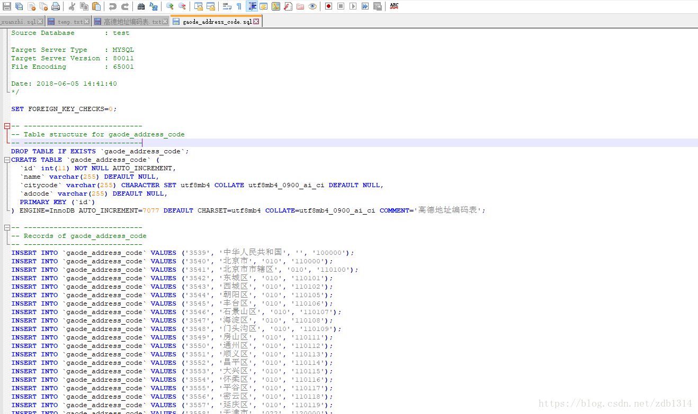Zoom in with the magnifier plus icon
Image resolution: width=698 pixels, height=414 pixels.
[x=169, y=6]
